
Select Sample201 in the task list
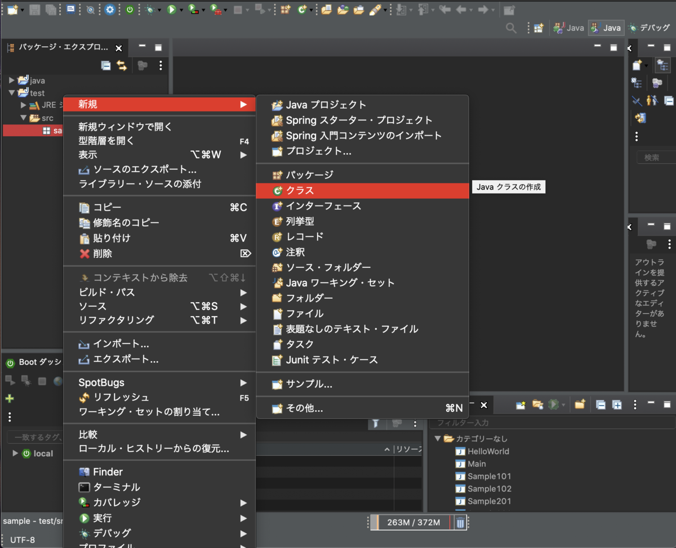(490, 501)
